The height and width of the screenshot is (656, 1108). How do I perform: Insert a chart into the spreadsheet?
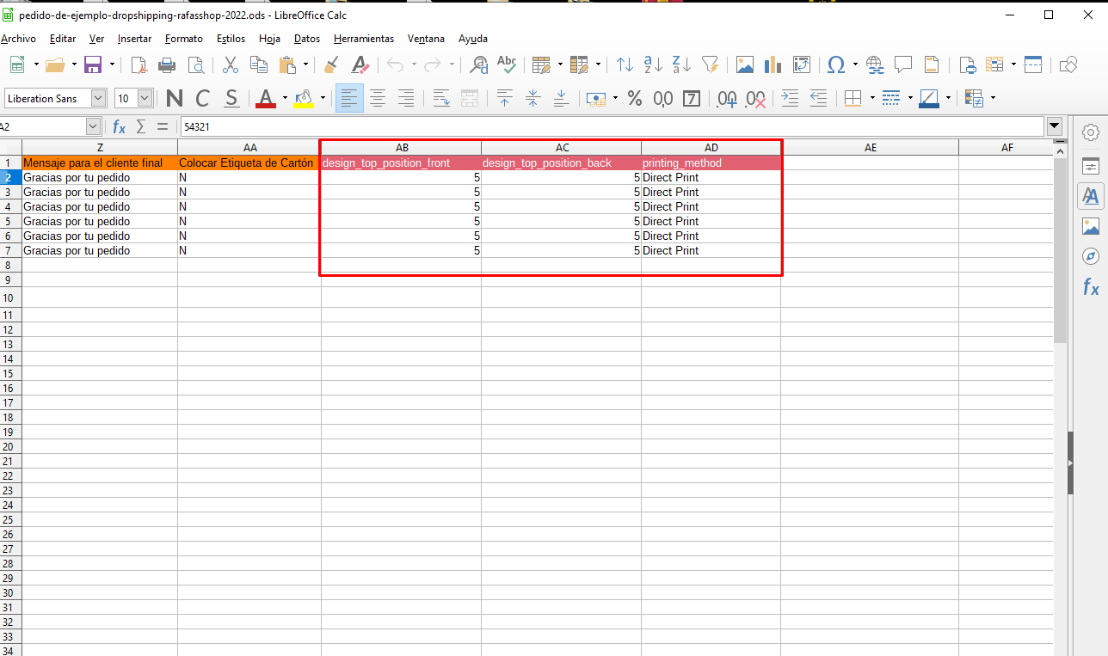[x=772, y=64]
